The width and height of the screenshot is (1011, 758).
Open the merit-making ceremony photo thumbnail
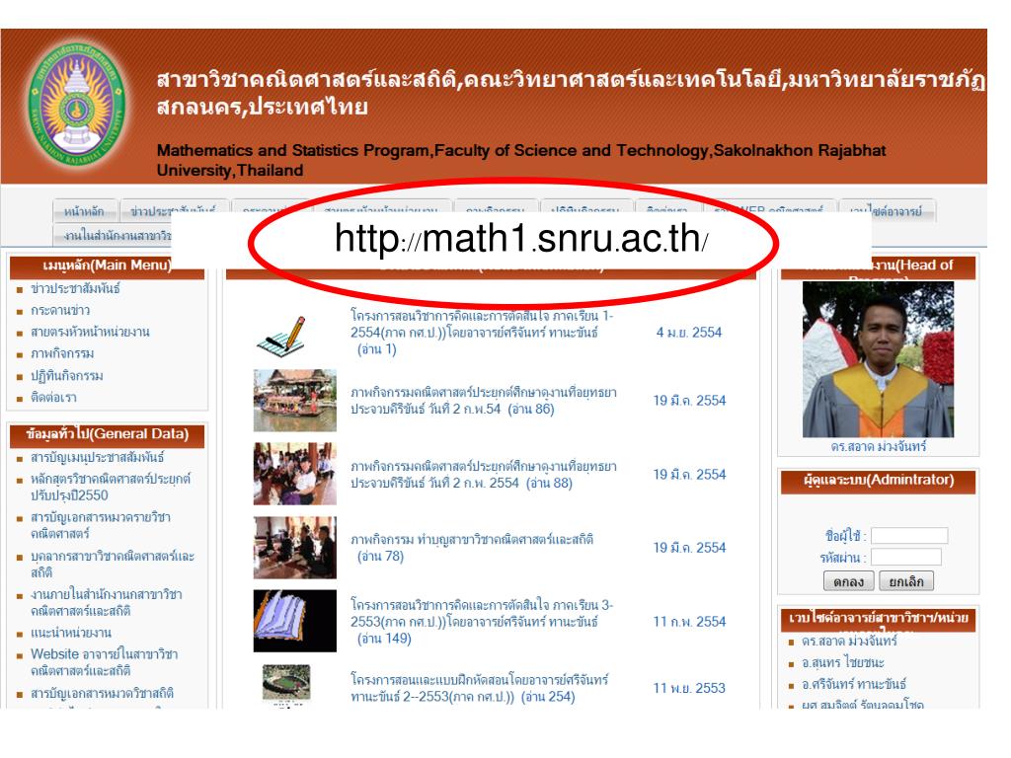pyautogui.click(x=294, y=547)
